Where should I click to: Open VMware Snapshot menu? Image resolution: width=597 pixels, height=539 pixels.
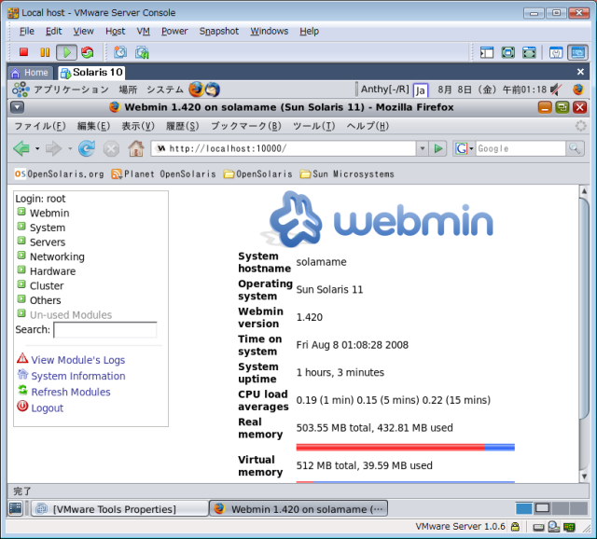tap(219, 31)
